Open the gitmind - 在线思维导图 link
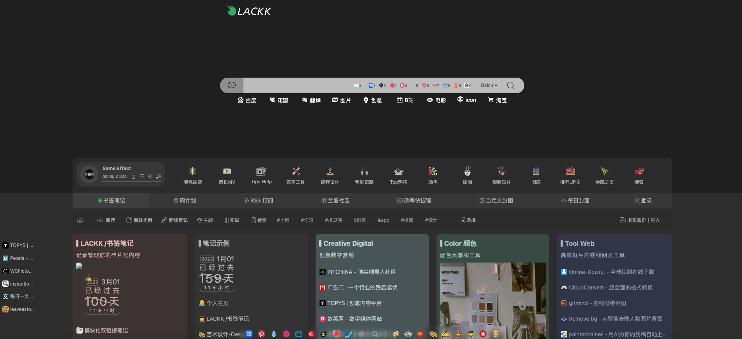742x339 pixels. point(593,303)
